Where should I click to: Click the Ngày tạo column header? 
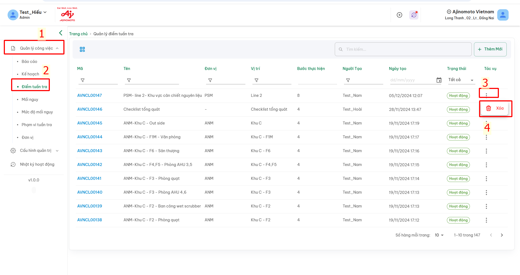click(398, 69)
